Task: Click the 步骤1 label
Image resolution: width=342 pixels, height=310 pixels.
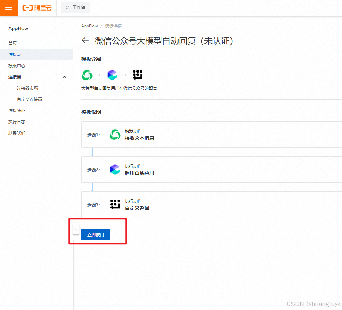Action: tap(94, 135)
